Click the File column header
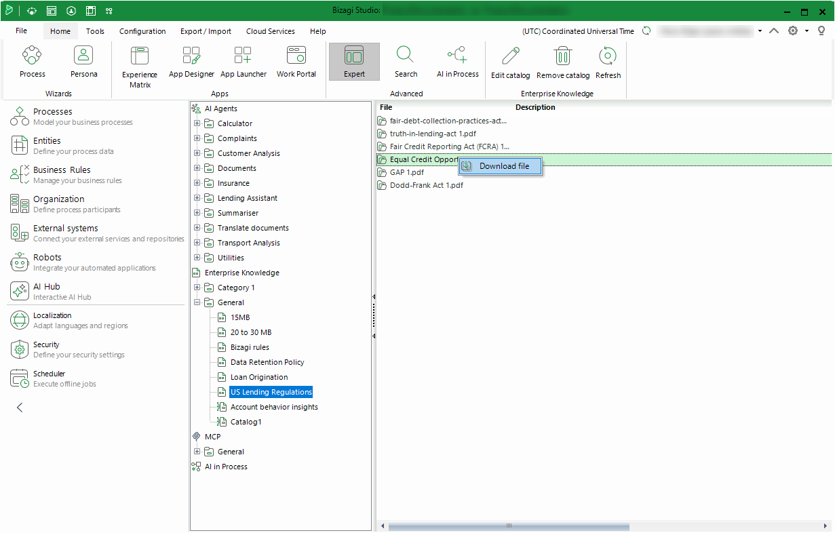Viewport: 835px width, 533px height. click(386, 107)
